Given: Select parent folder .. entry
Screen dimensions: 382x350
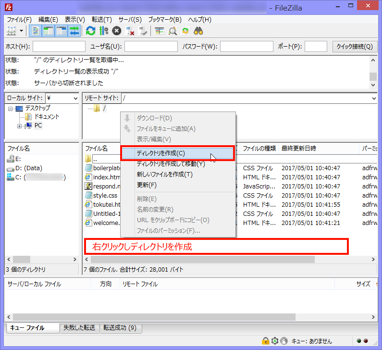Looking at the screenshot, I should 95,159.
